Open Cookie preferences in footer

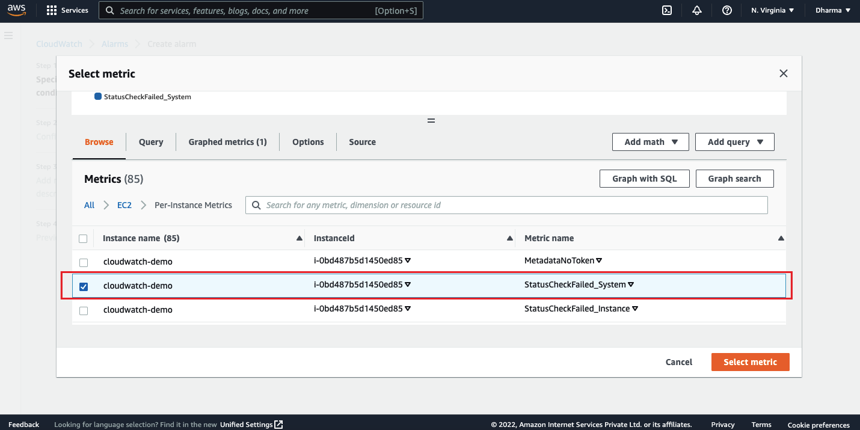coord(819,425)
